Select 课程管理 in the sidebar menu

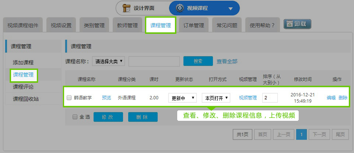coord(23,75)
